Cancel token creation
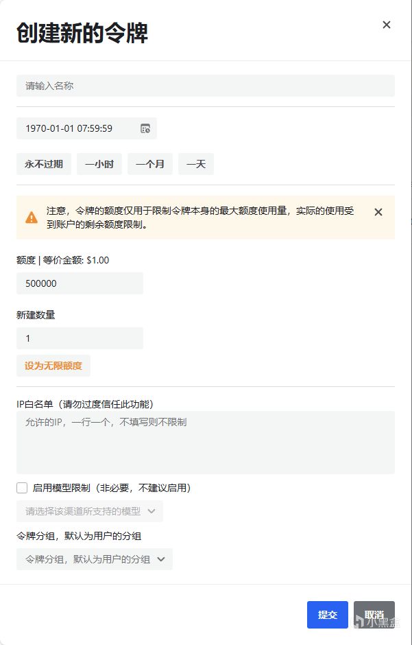Image resolution: width=412 pixels, height=645 pixels. point(374,615)
